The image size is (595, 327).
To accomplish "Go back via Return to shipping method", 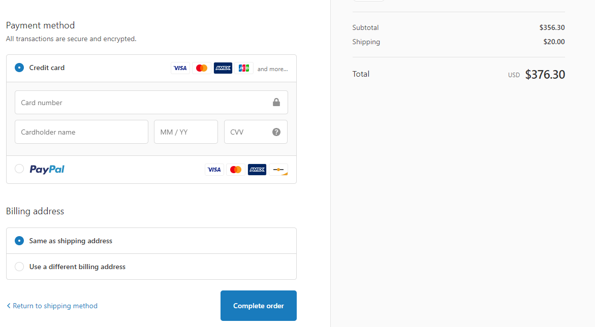I will (x=52, y=306).
